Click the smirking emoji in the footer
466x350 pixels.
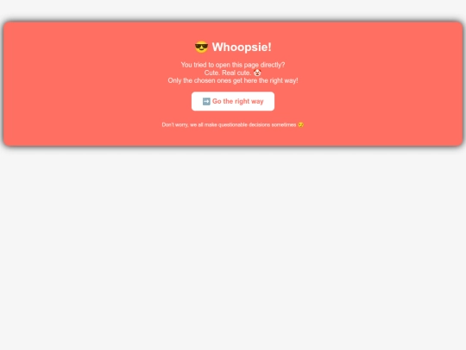tap(301, 124)
